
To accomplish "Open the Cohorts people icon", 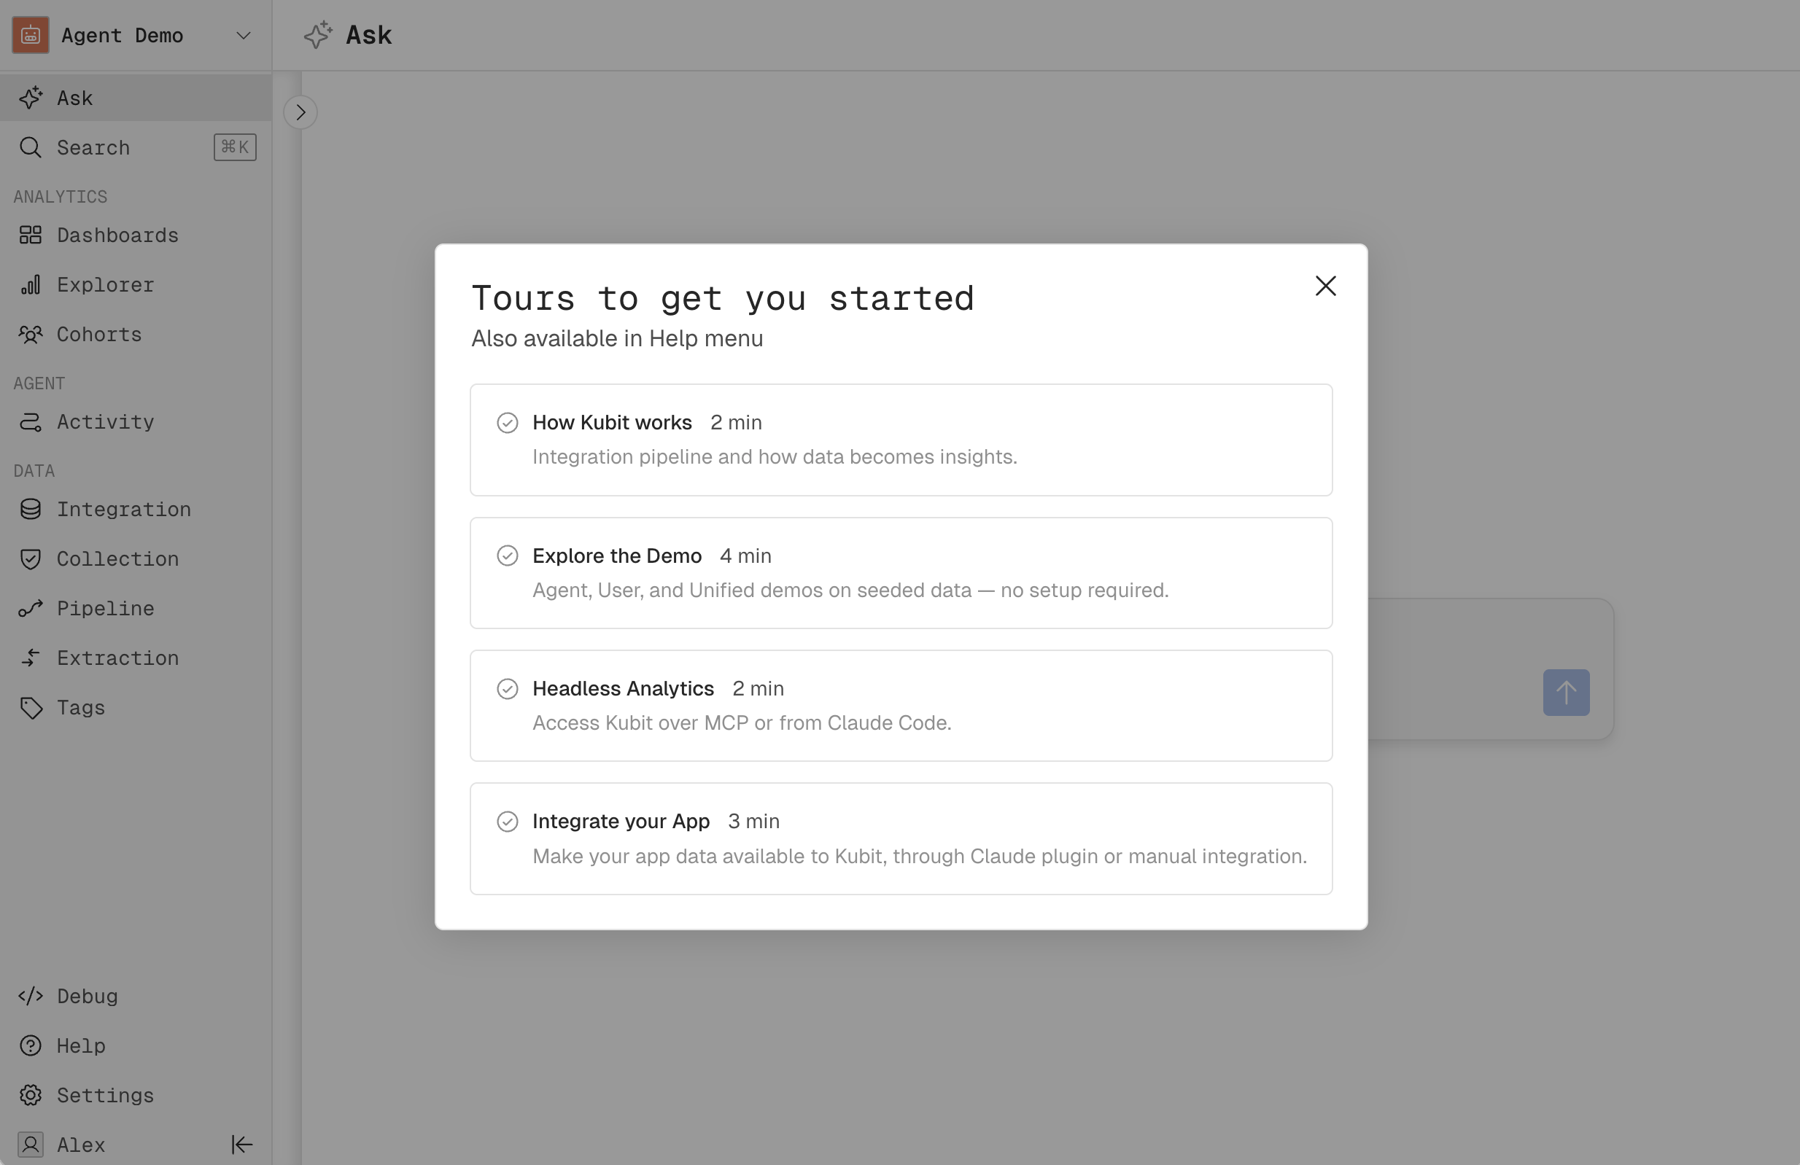I will point(30,334).
